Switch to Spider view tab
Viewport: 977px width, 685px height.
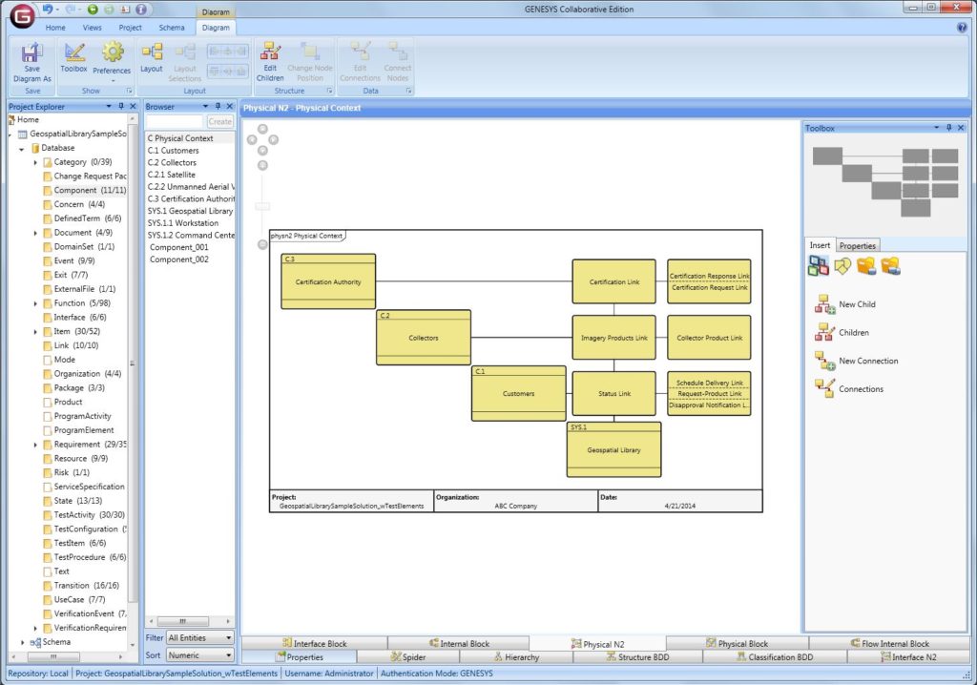[408, 657]
